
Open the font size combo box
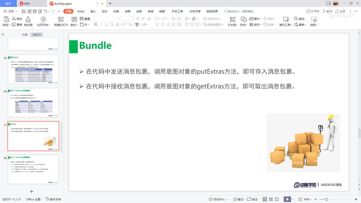pyautogui.click(x=127, y=19)
